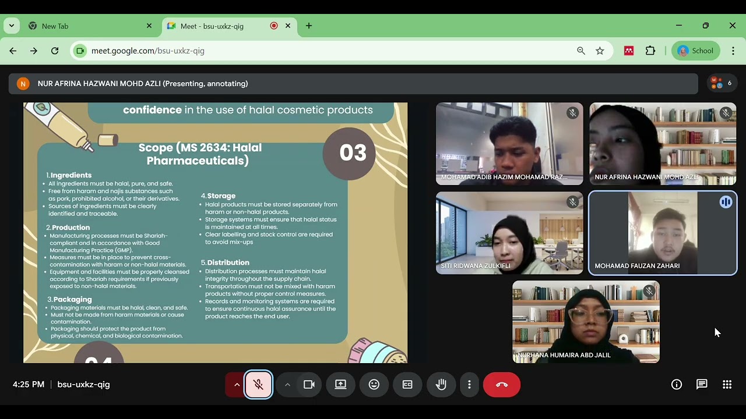
Task: Unmute the microphone in the Meet controls
Action: pos(258,385)
